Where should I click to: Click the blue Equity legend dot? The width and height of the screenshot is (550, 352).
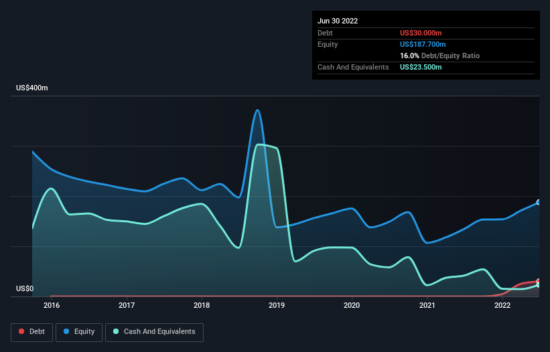66,331
